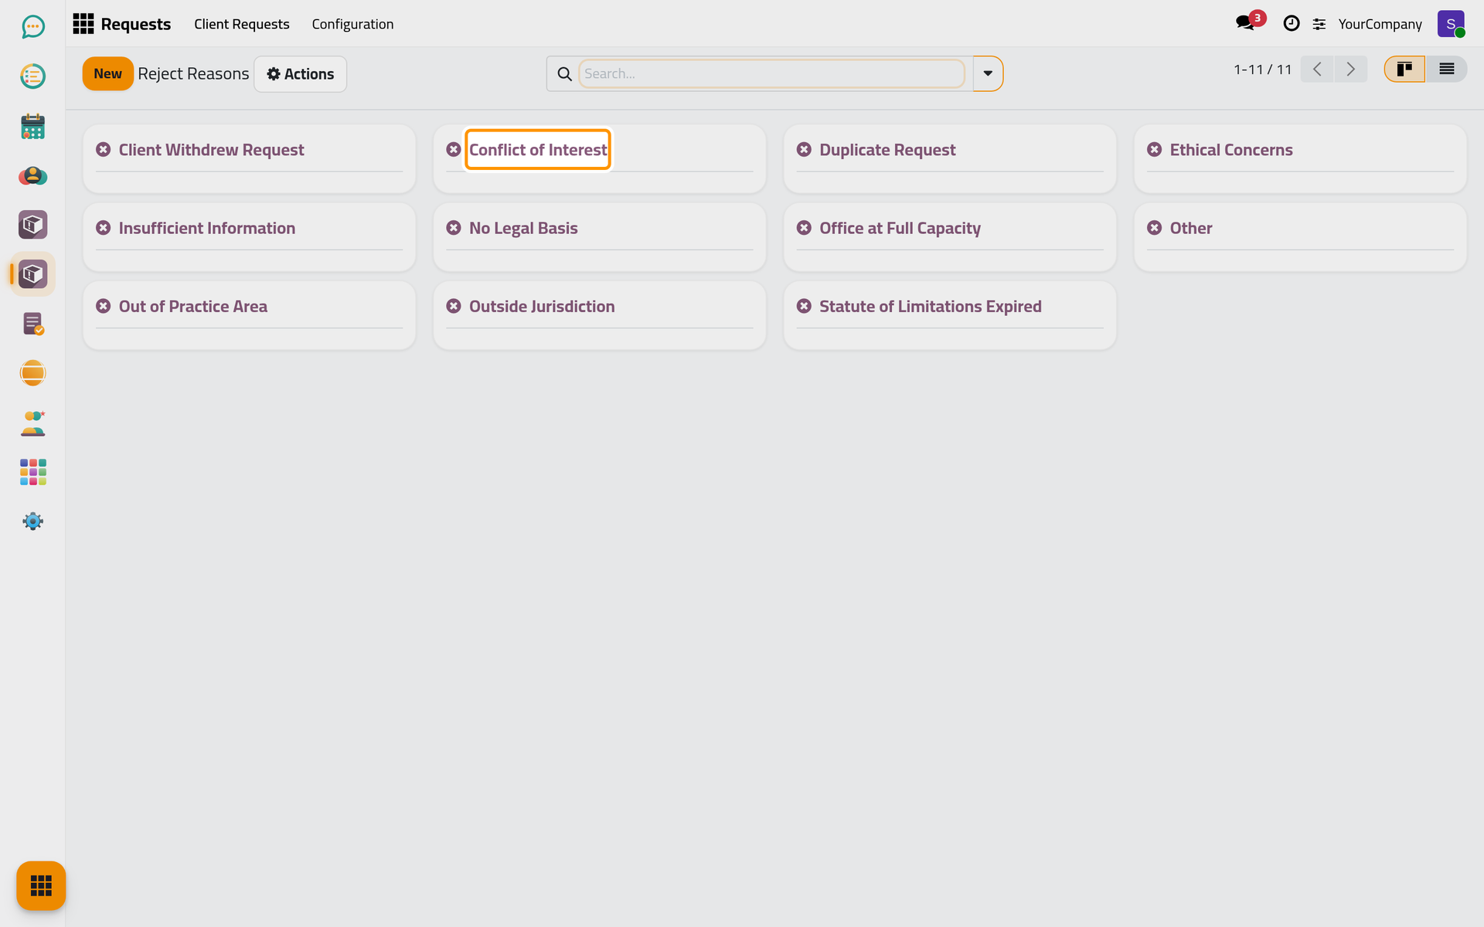Viewport: 1484px width, 927px height.
Task: Create a New reject reason
Action: coord(107,74)
